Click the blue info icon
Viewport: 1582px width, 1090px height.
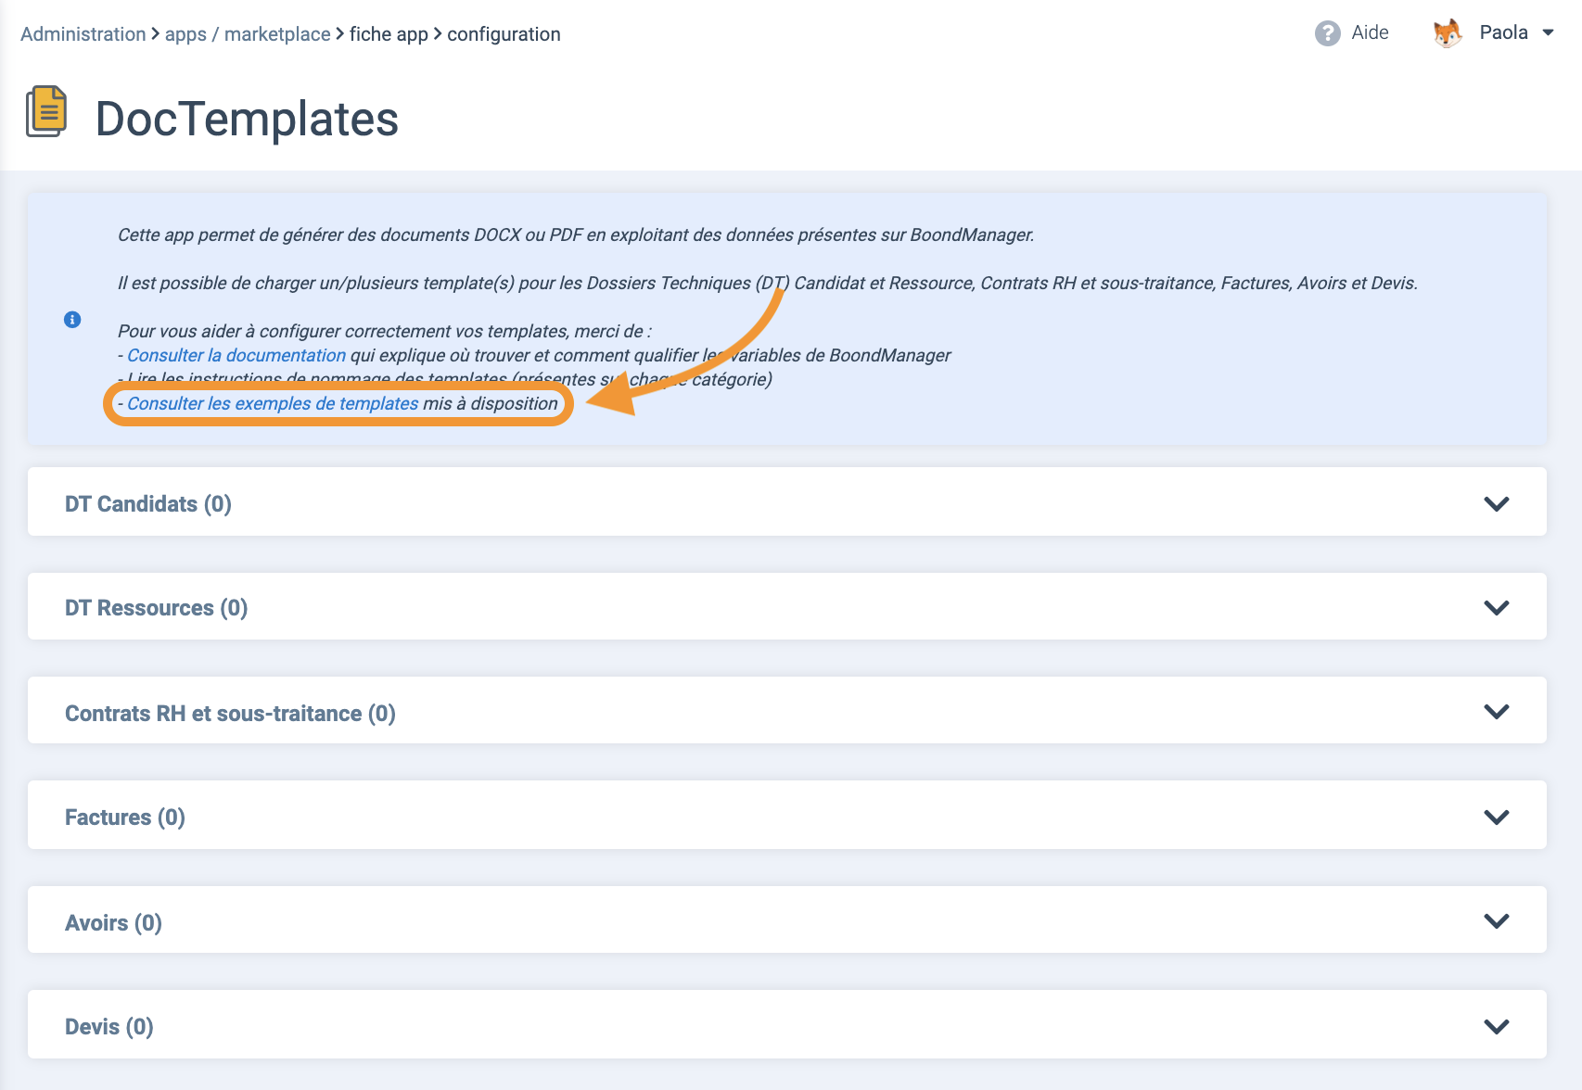point(72,320)
